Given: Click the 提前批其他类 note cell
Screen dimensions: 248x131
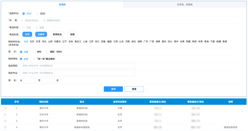Looking at the screenshot, I should click(230, 127).
